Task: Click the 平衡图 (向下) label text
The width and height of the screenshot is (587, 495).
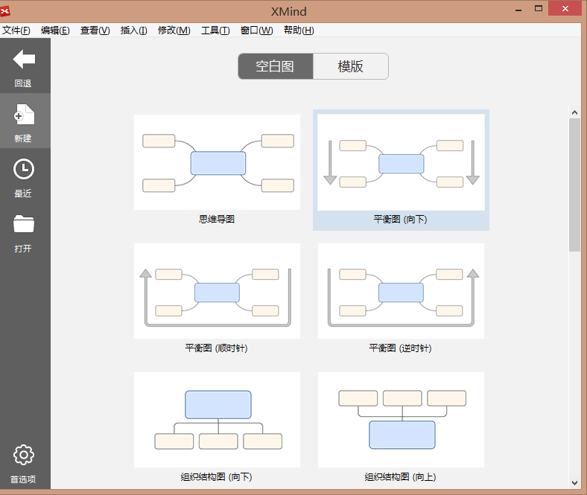Action: tap(400, 220)
